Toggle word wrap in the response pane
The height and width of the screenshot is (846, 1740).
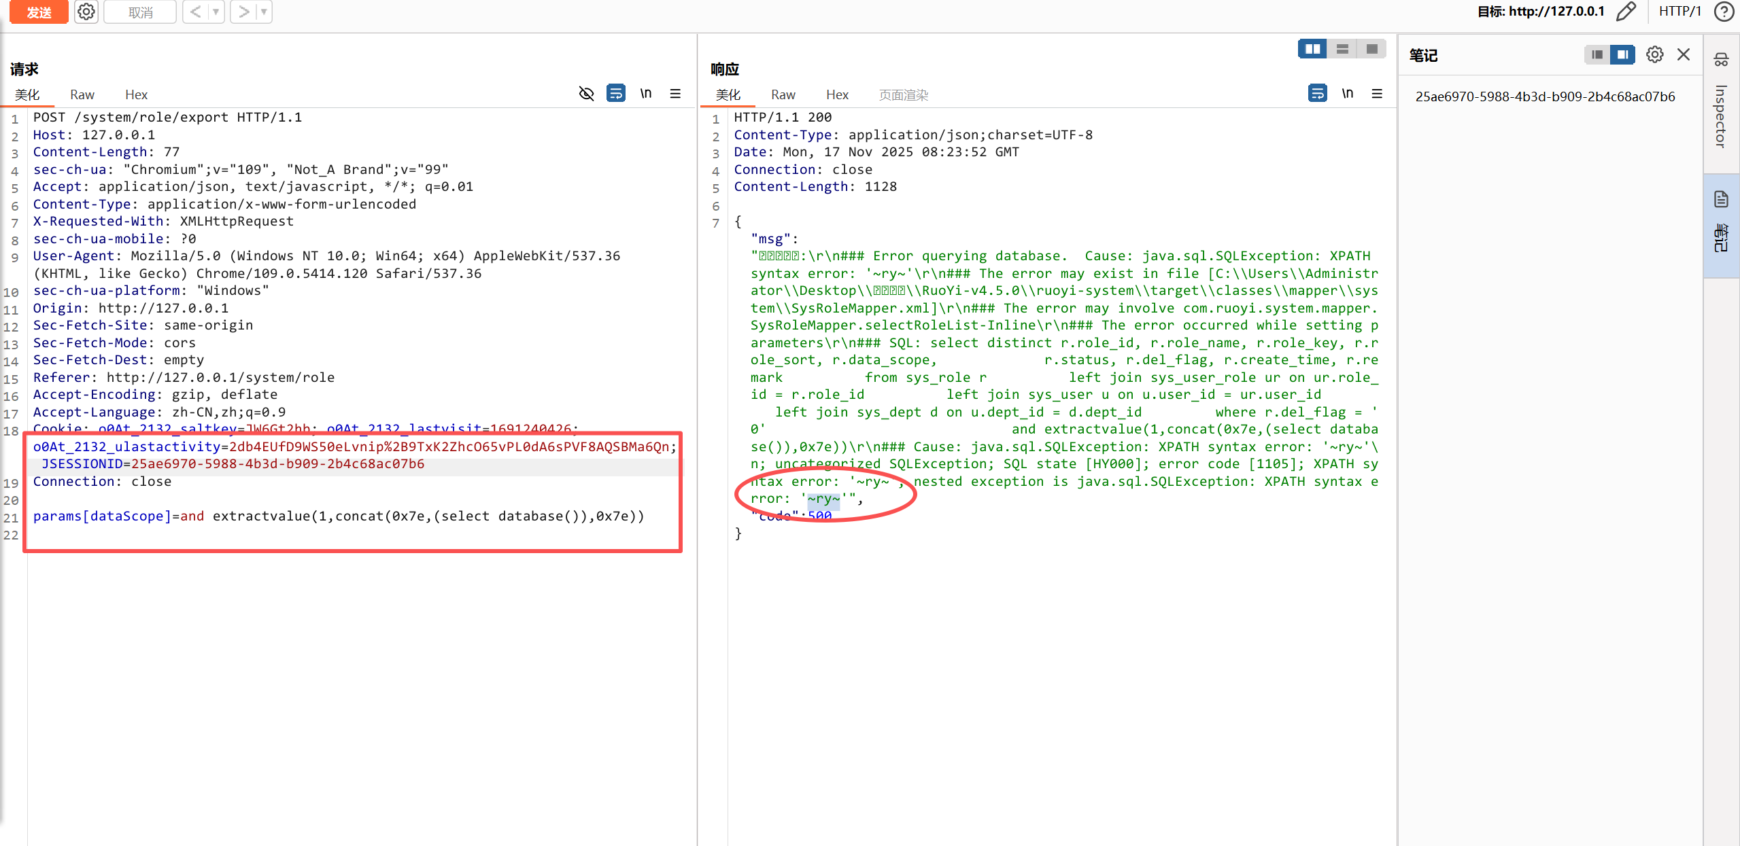[x=1317, y=93]
